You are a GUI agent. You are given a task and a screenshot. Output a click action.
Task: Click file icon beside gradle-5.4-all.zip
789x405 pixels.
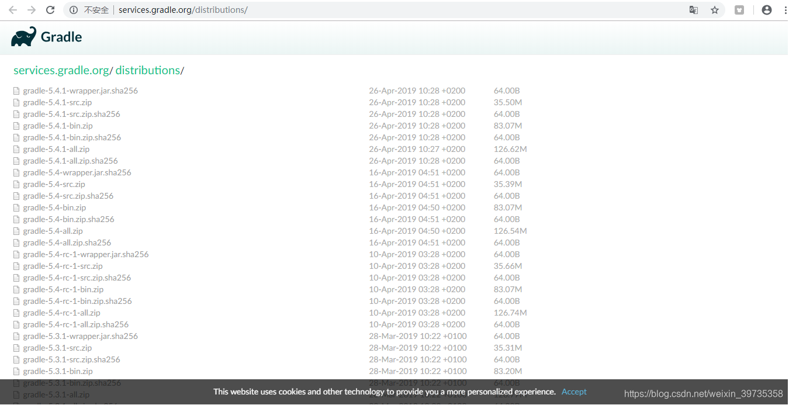pyautogui.click(x=17, y=231)
